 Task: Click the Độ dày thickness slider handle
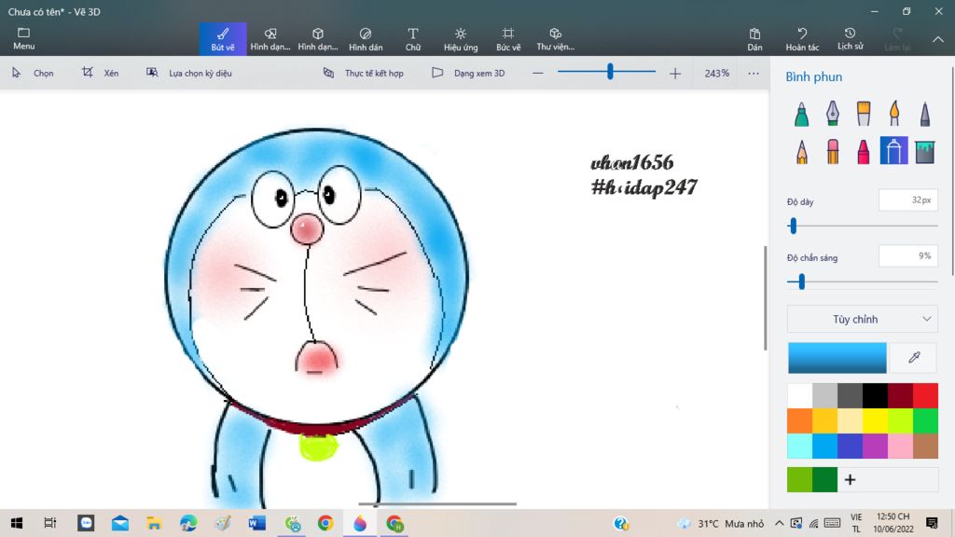pos(793,227)
